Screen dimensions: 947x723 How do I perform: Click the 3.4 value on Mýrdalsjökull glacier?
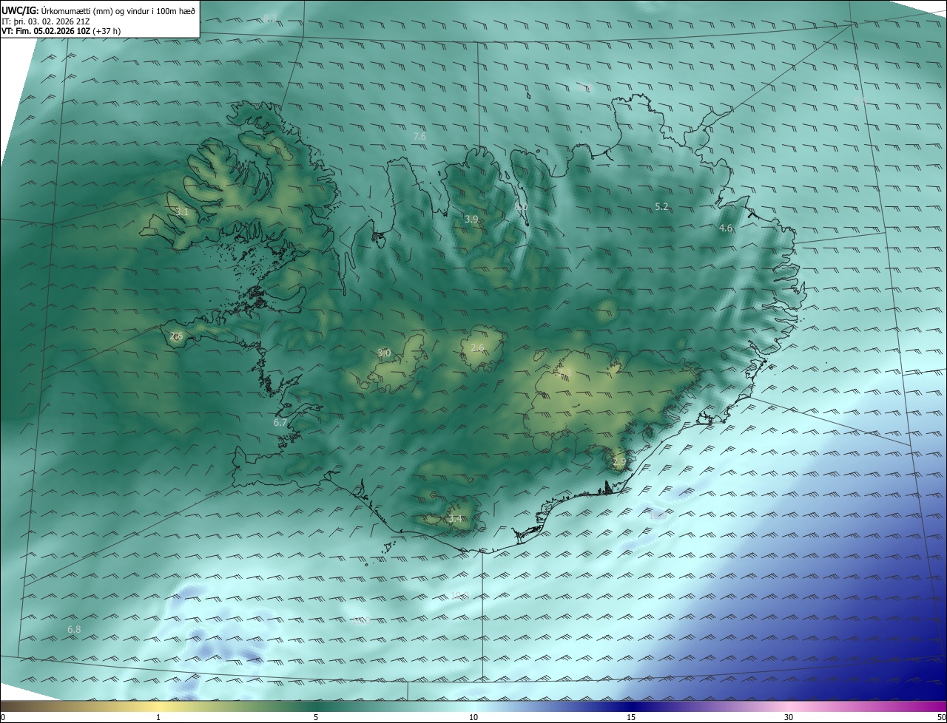coord(455,518)
